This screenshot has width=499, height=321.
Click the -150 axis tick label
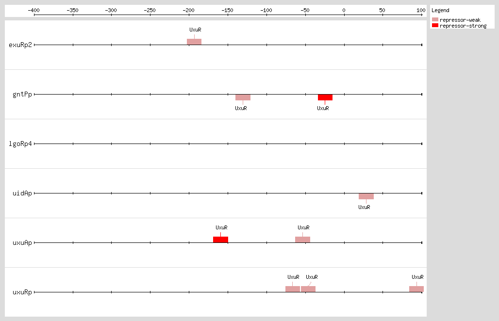click(x=228, y=10)
